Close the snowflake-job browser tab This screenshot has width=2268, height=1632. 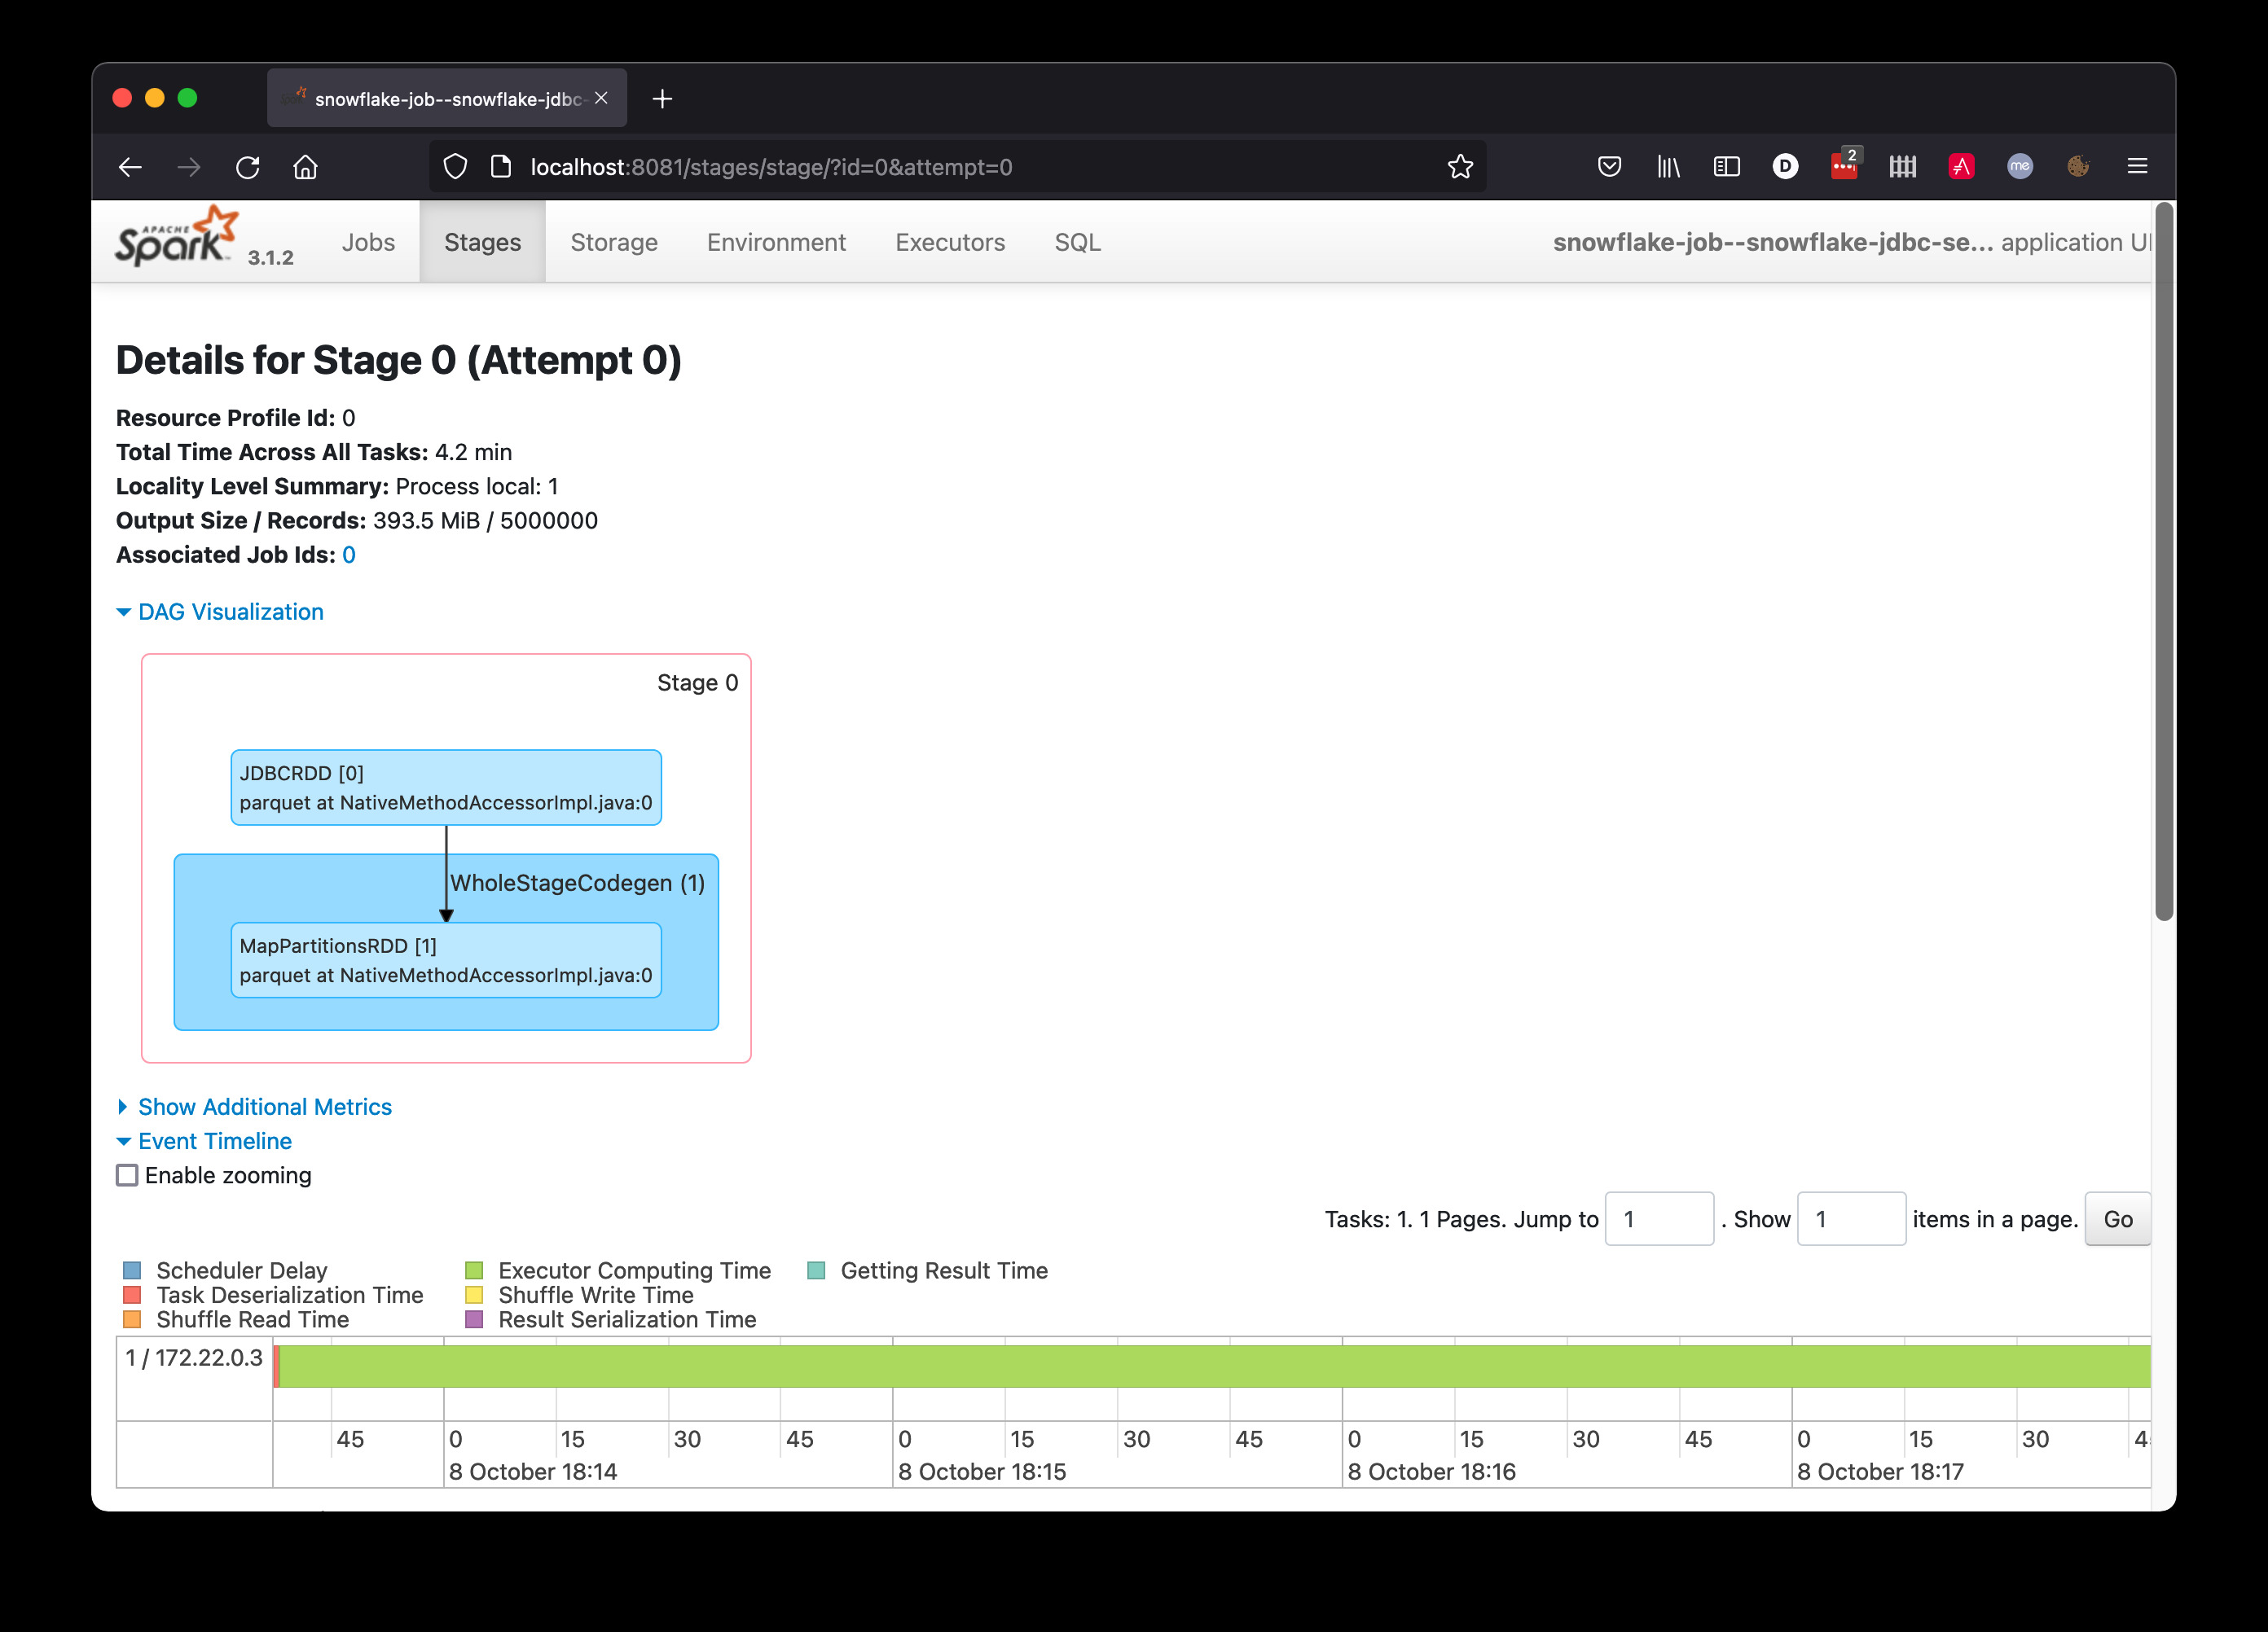tap(601, 98)
